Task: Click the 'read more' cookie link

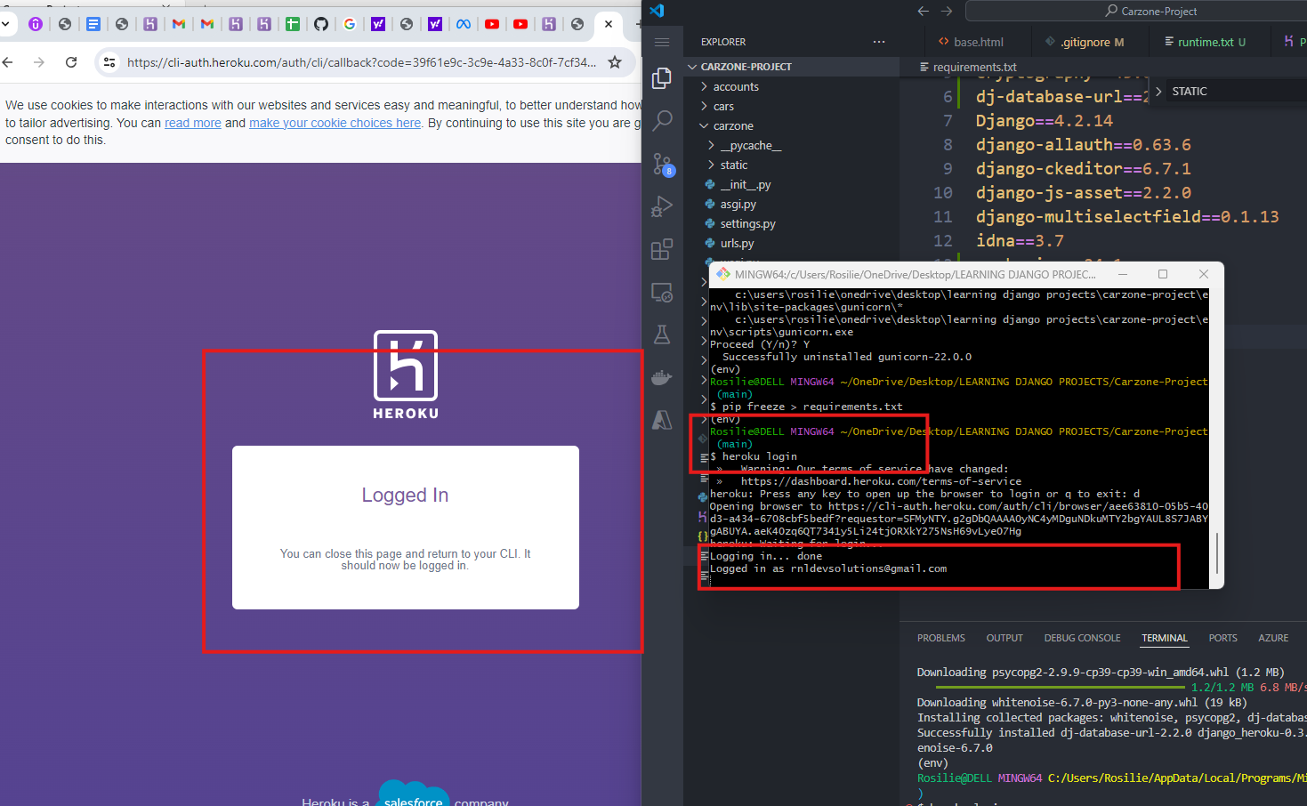Action: click(x=193, y=123)
